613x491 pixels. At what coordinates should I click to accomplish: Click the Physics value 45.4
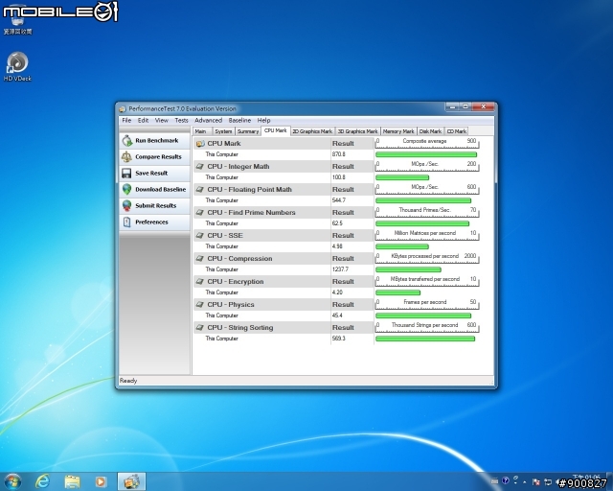click(x=337, y=316)
